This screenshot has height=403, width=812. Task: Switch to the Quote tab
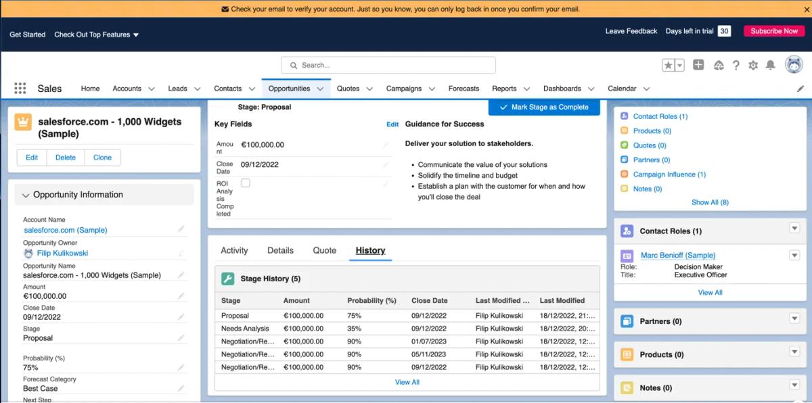(324, 250)
